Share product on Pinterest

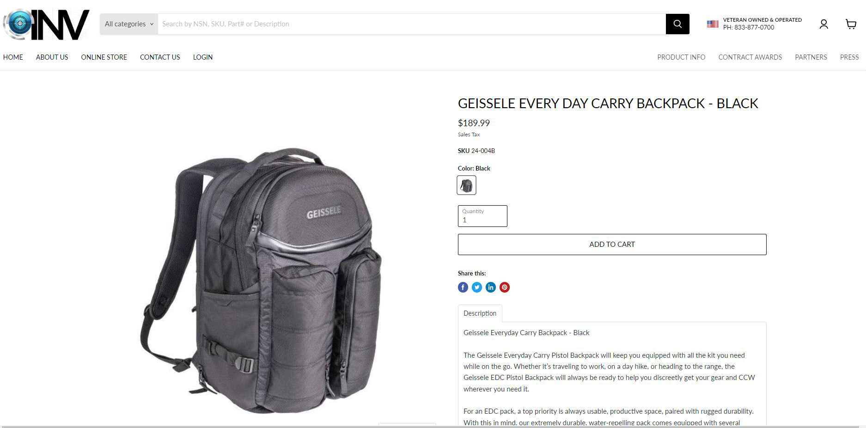pos(505,287)
